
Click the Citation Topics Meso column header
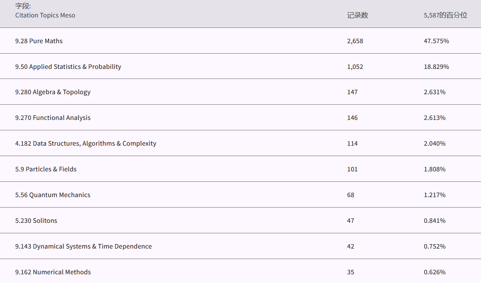point(45,15)
